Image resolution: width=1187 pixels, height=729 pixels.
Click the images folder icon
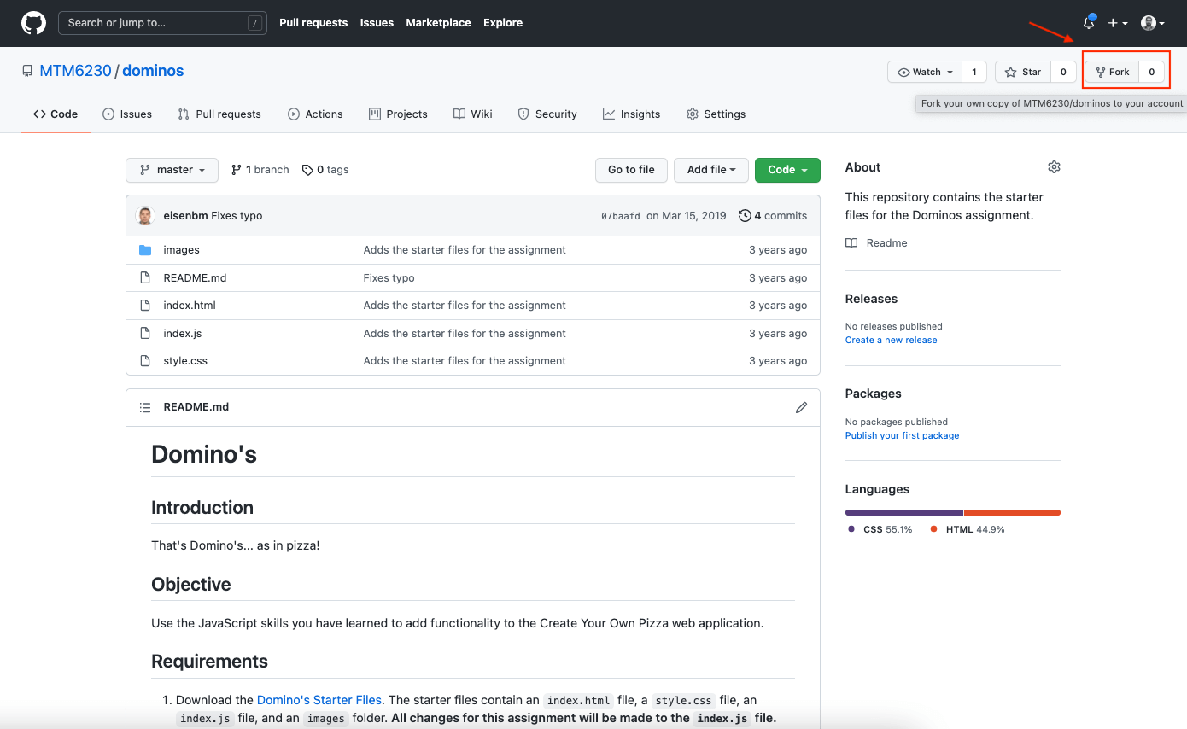pos(145,249)
